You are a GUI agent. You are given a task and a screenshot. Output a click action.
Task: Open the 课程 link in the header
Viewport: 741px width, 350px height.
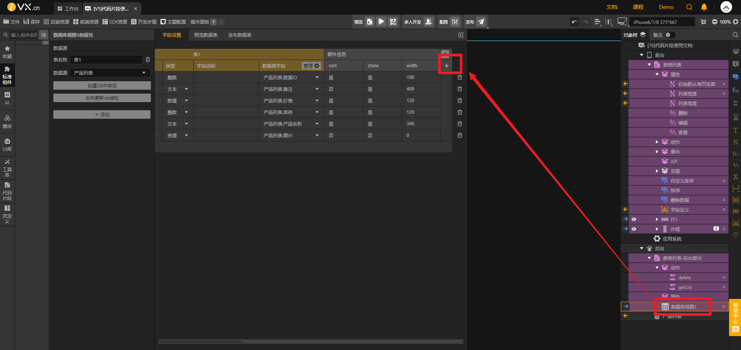pos(638,7)
